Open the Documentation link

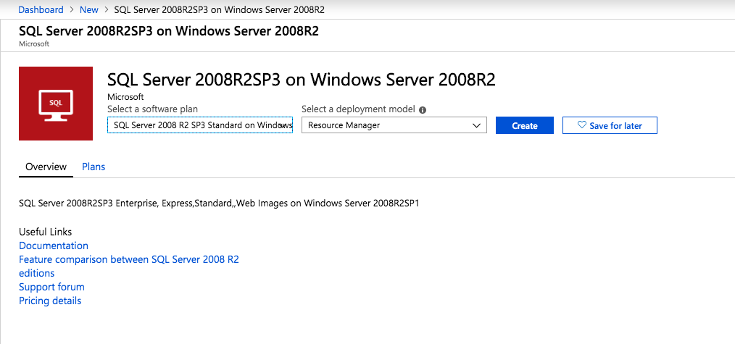(x=54, y=246)
